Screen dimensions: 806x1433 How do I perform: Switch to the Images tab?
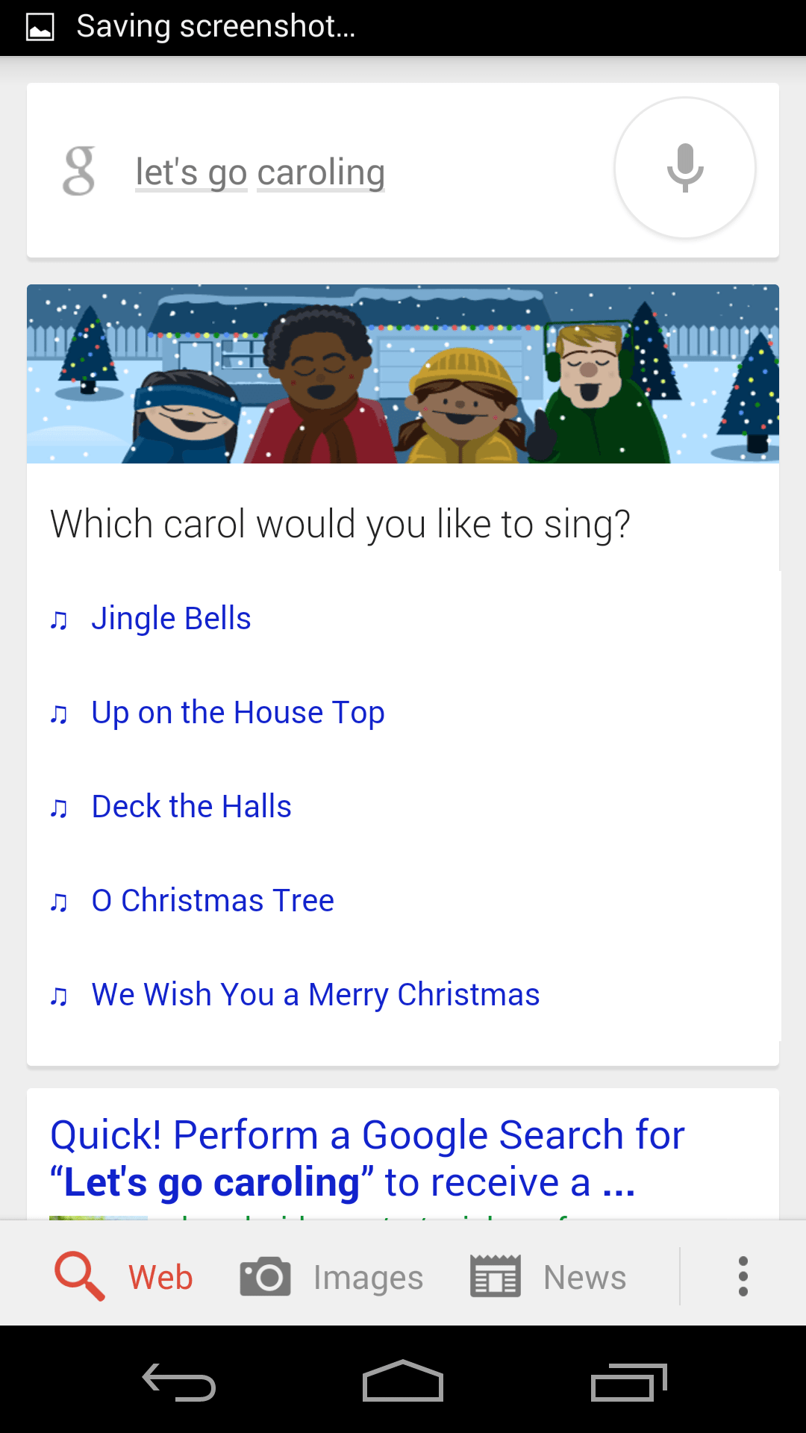pos(368,1278)
